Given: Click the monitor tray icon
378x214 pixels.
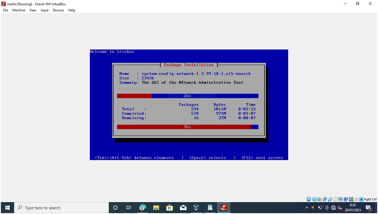Looking at the screenshot, I should click(320, 208).
